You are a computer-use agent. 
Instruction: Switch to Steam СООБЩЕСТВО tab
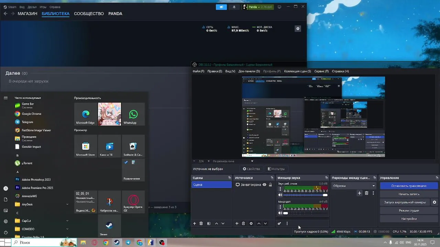89,14
